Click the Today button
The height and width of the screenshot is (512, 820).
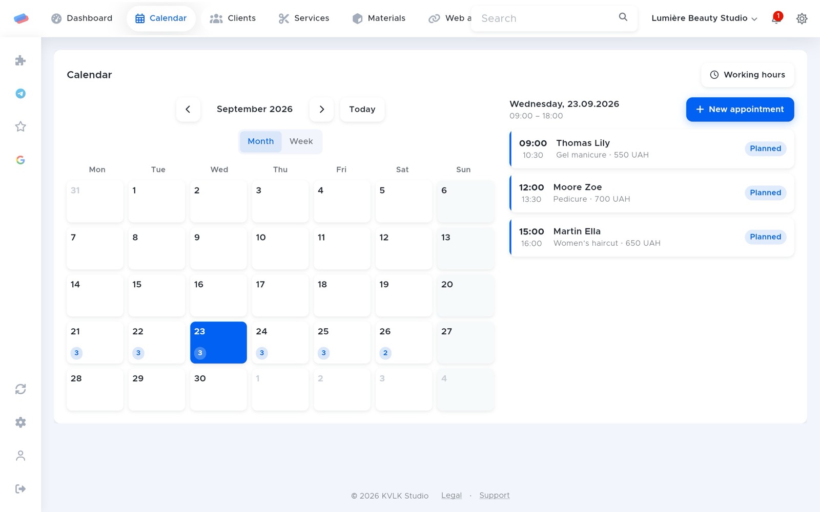pos(362,109)
